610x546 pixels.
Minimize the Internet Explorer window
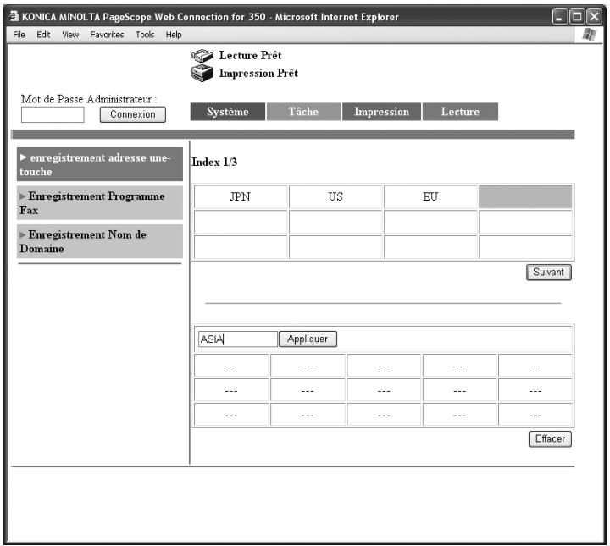tap(559, 17)
